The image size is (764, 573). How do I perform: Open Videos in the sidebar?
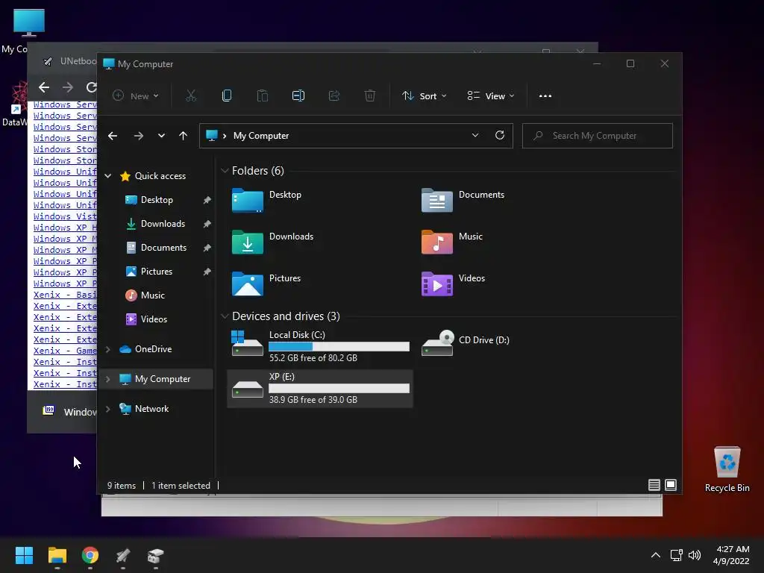154,319
